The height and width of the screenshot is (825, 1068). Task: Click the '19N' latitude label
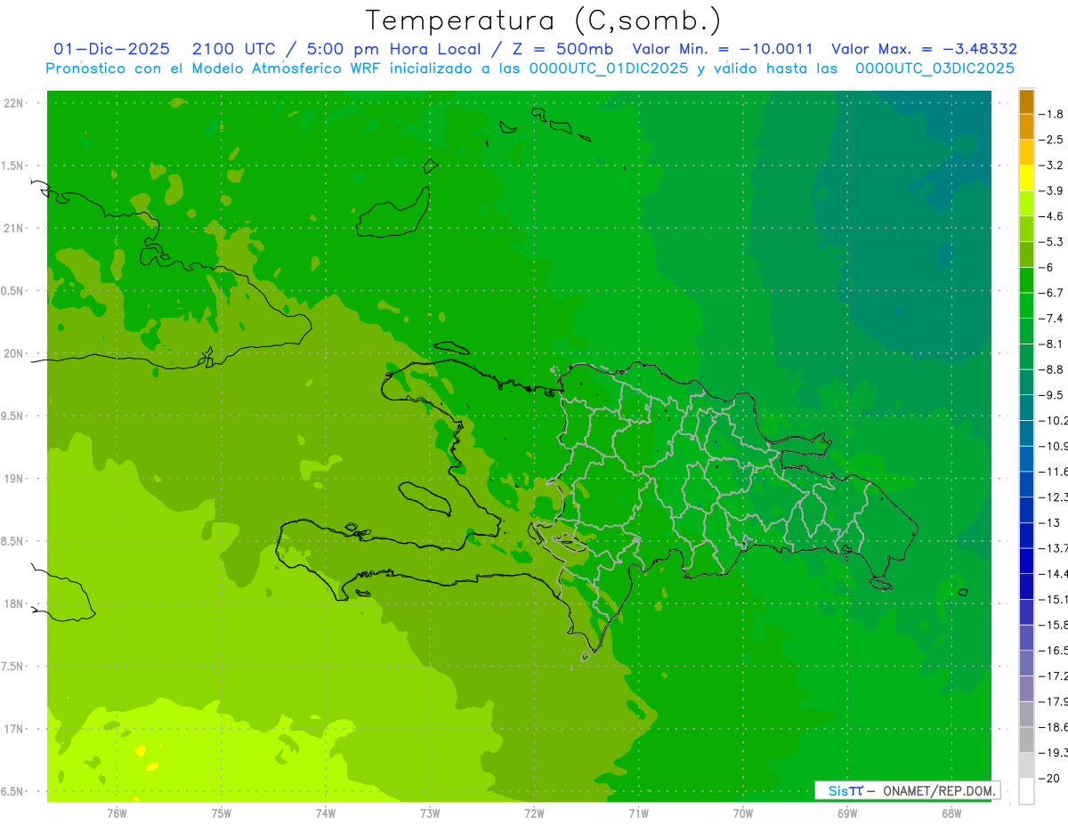(14, 479)
